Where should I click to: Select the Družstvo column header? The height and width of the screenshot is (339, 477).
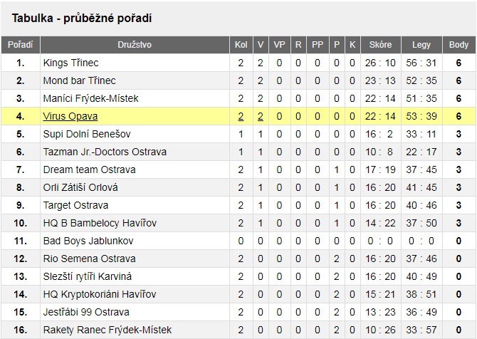135,45
